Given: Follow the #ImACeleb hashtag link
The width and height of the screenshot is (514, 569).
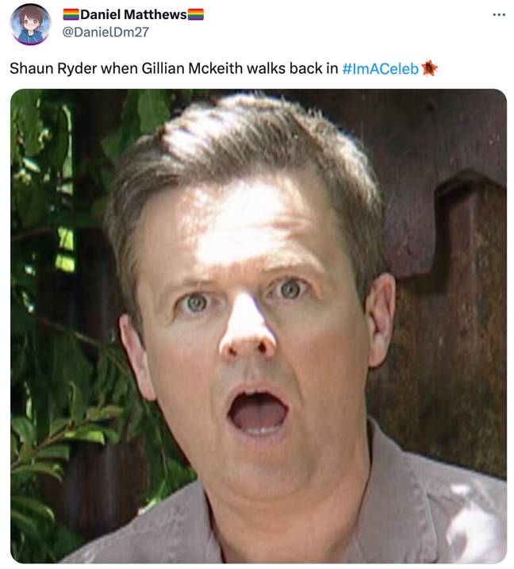Looking at the screenshot, I should [380, 68].
